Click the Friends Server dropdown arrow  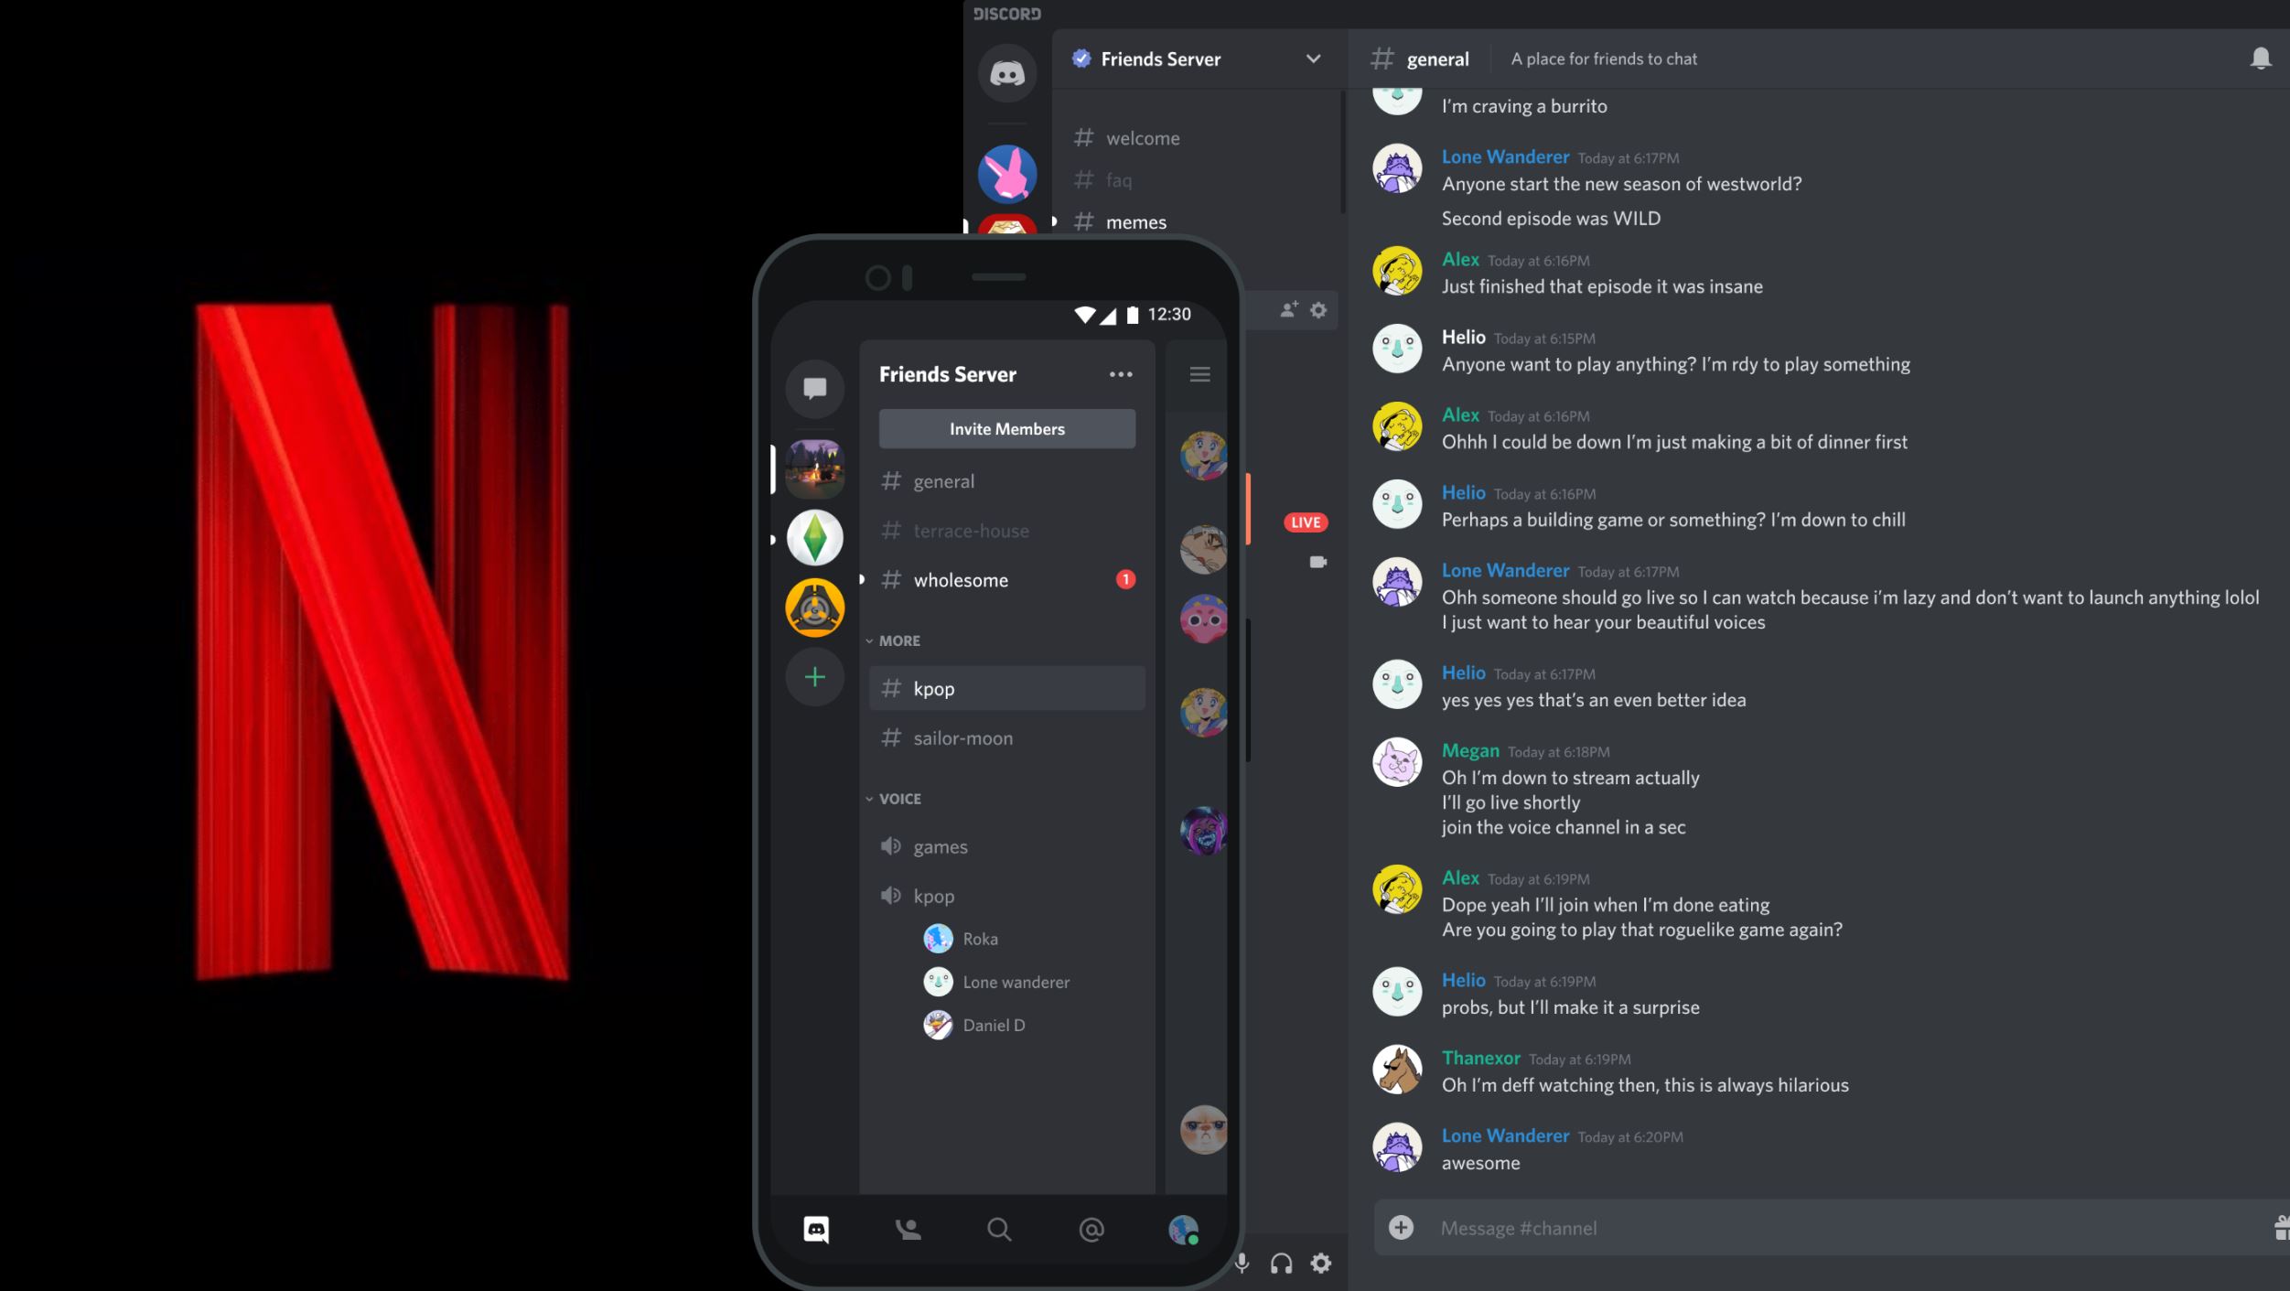coord(1313,59)
